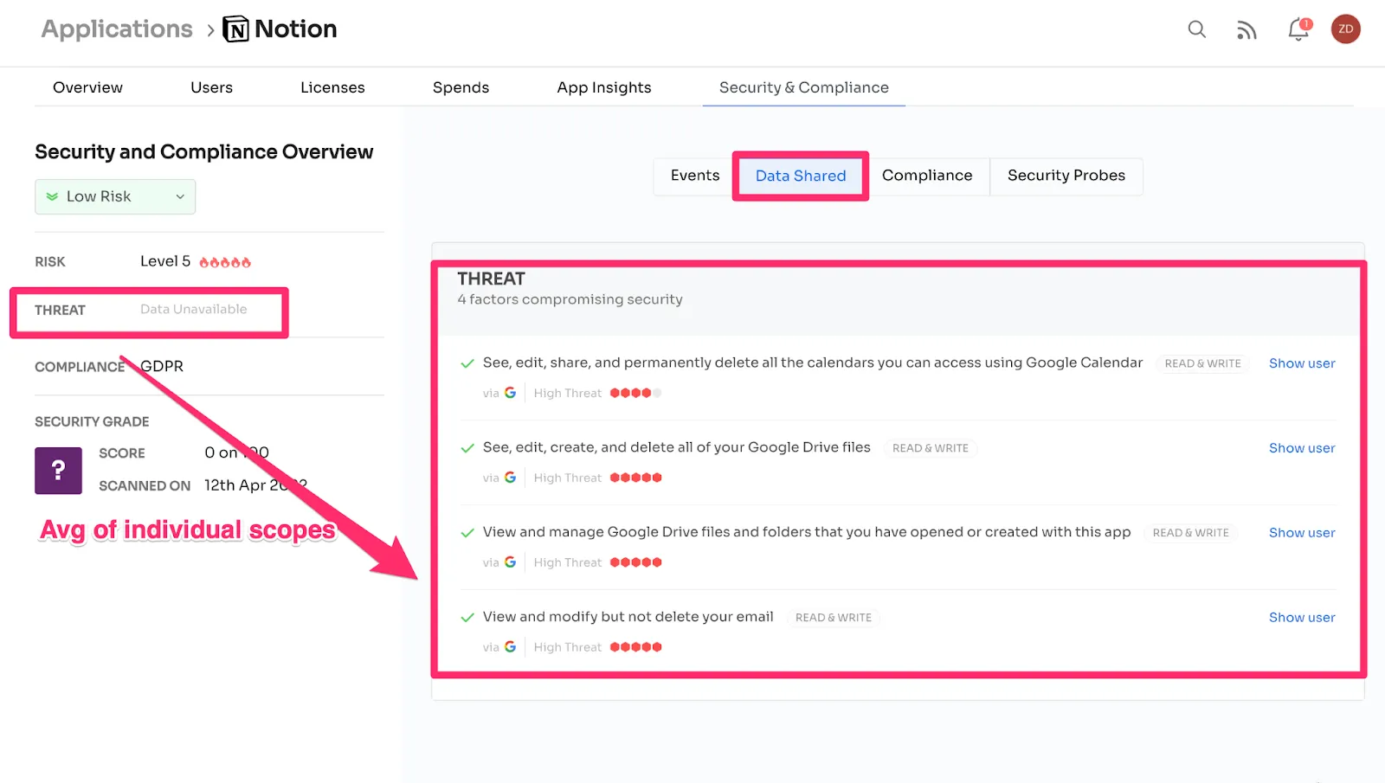Open the App Insights tab

[604, 87]
